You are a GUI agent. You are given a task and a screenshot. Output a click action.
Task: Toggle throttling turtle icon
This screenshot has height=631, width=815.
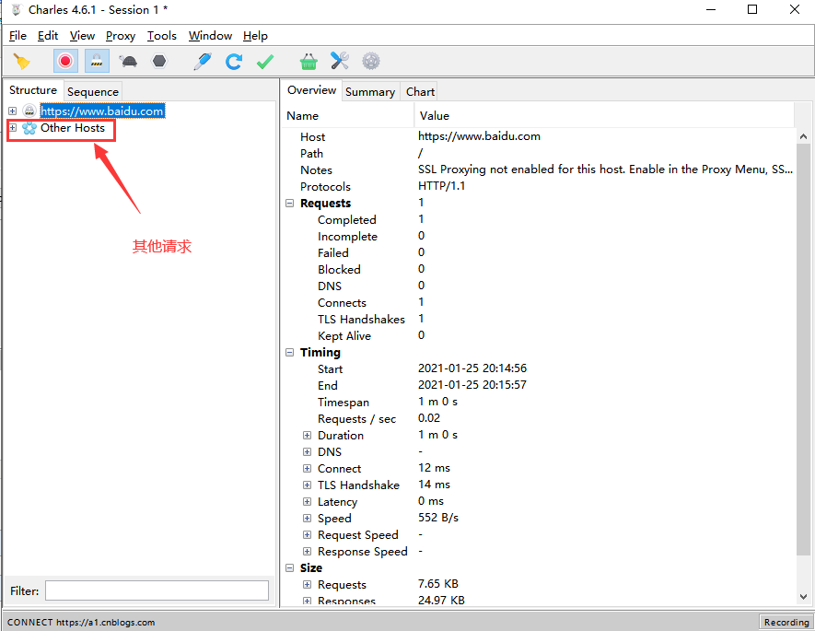tap(128, 62)
